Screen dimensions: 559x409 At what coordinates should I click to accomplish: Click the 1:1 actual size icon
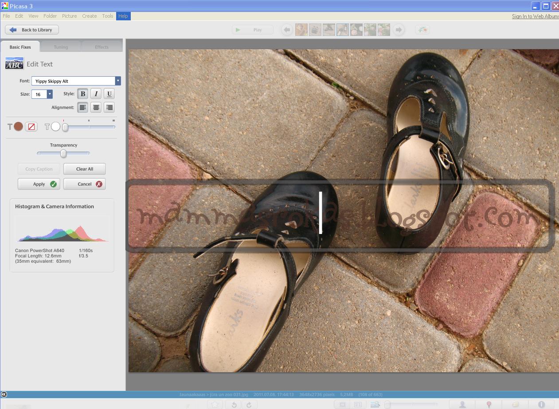(358, 404)
